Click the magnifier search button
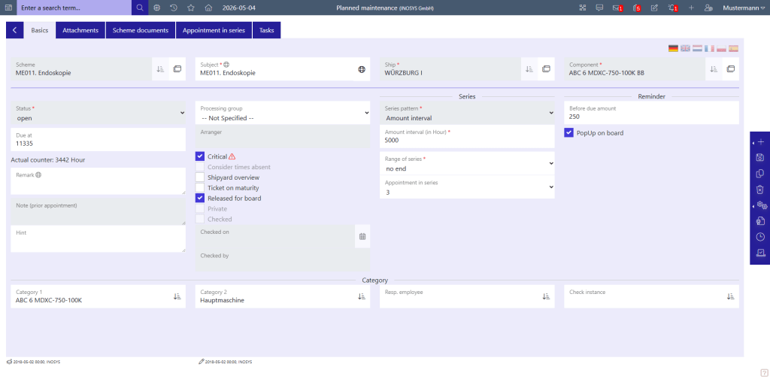The height and width of the screenshot is (379, 770). [140, 8]
